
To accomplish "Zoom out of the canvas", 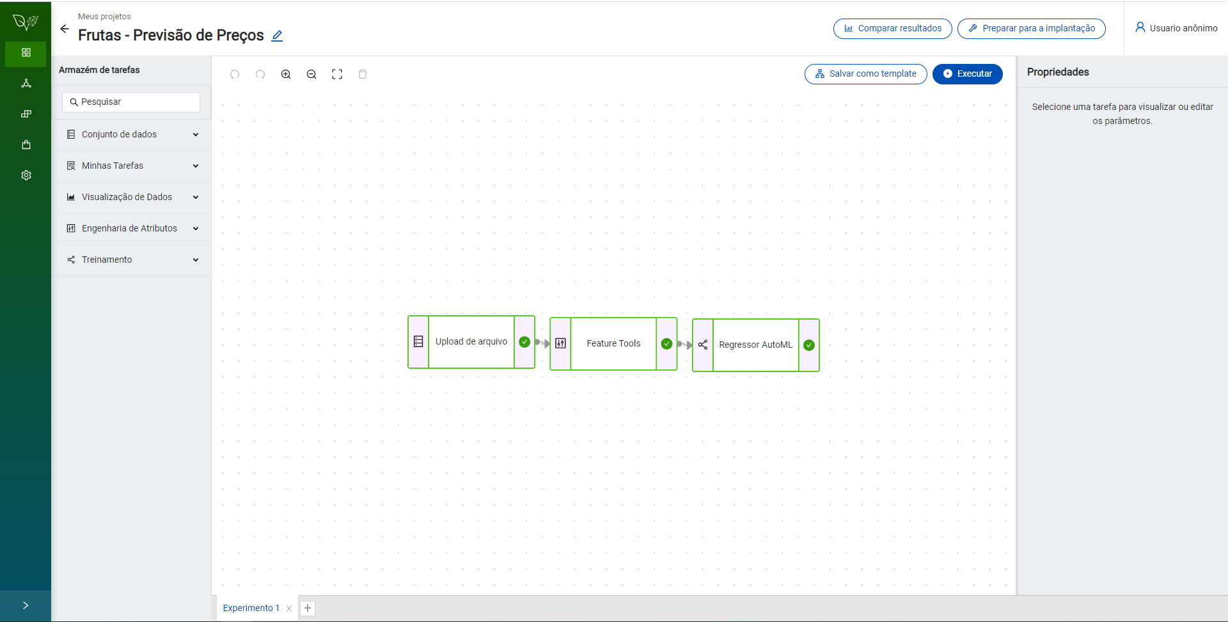I will point(311,74).
